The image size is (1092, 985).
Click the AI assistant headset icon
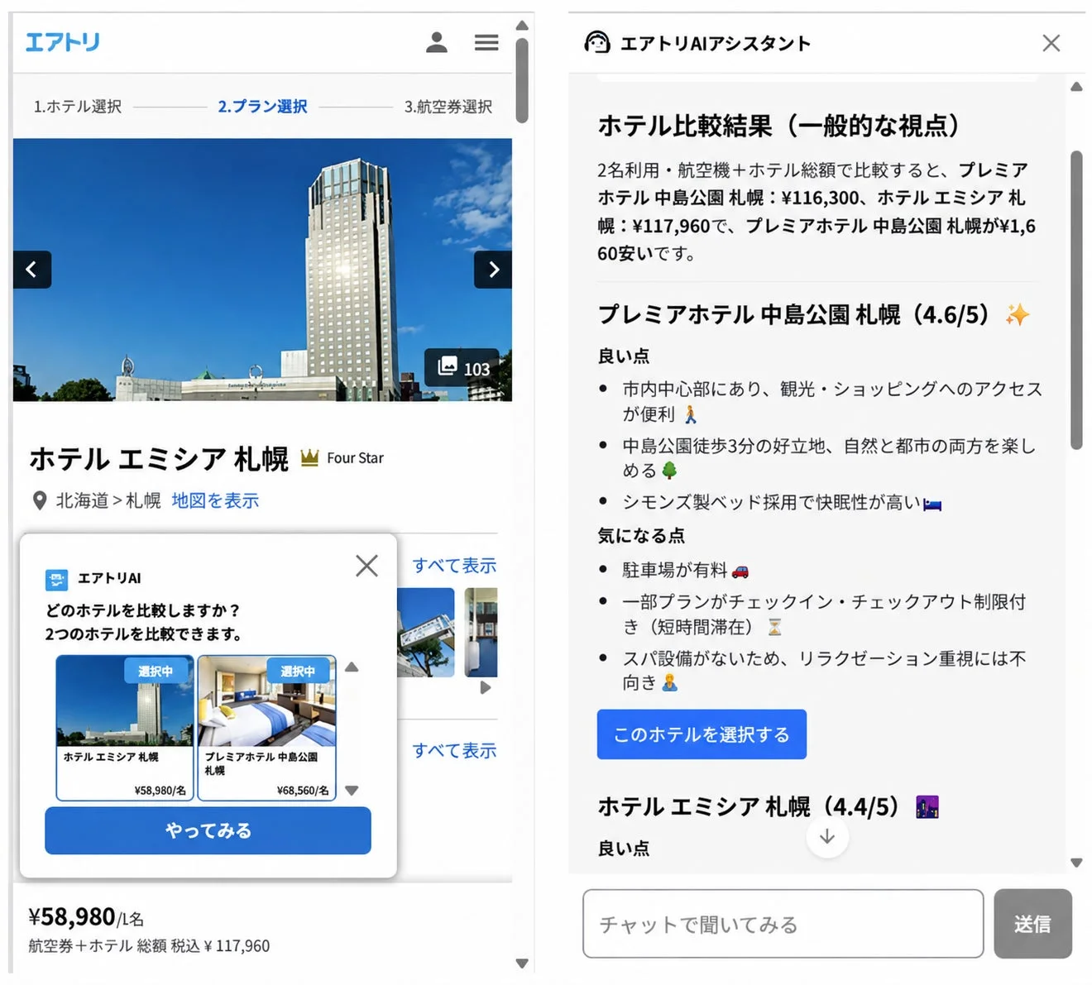coord(596,42)
